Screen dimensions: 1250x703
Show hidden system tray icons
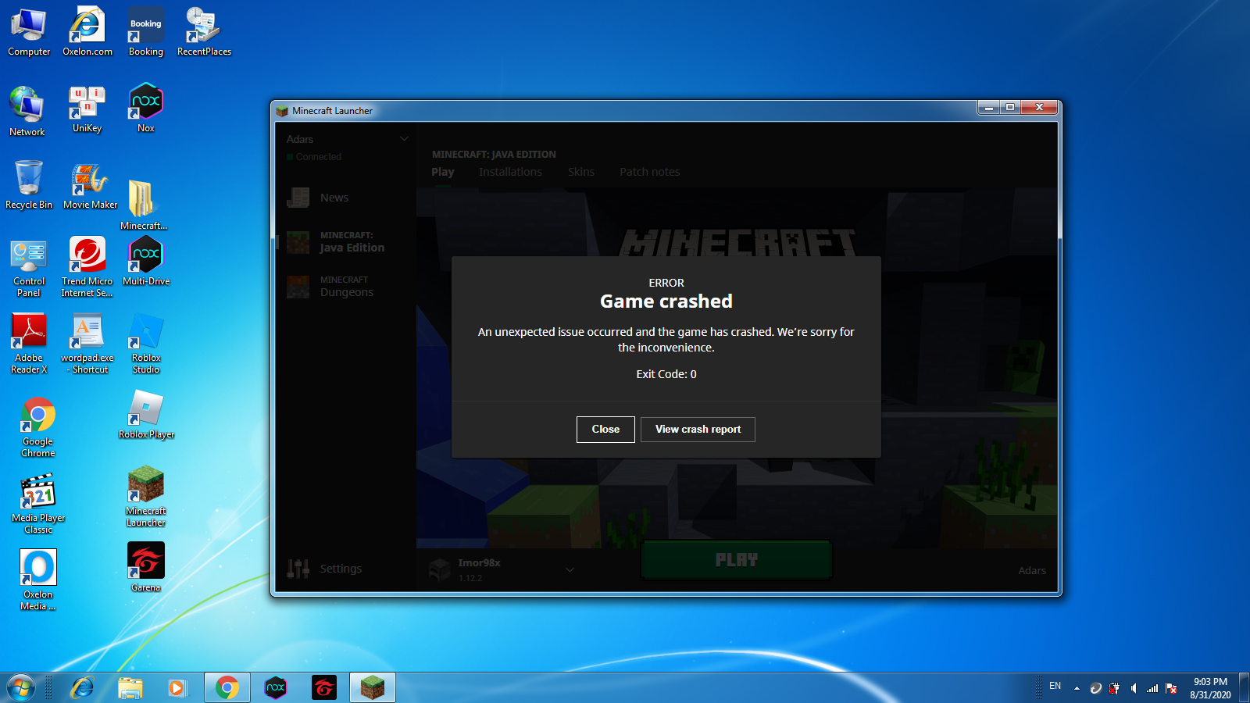pos(1077,688)
